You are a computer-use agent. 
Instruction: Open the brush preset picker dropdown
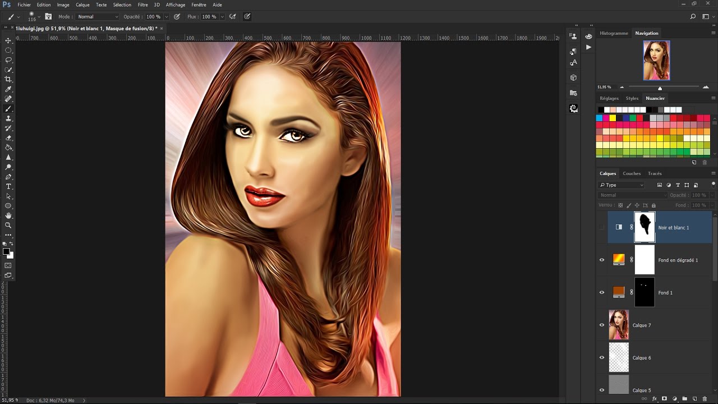tap(39, 17)
